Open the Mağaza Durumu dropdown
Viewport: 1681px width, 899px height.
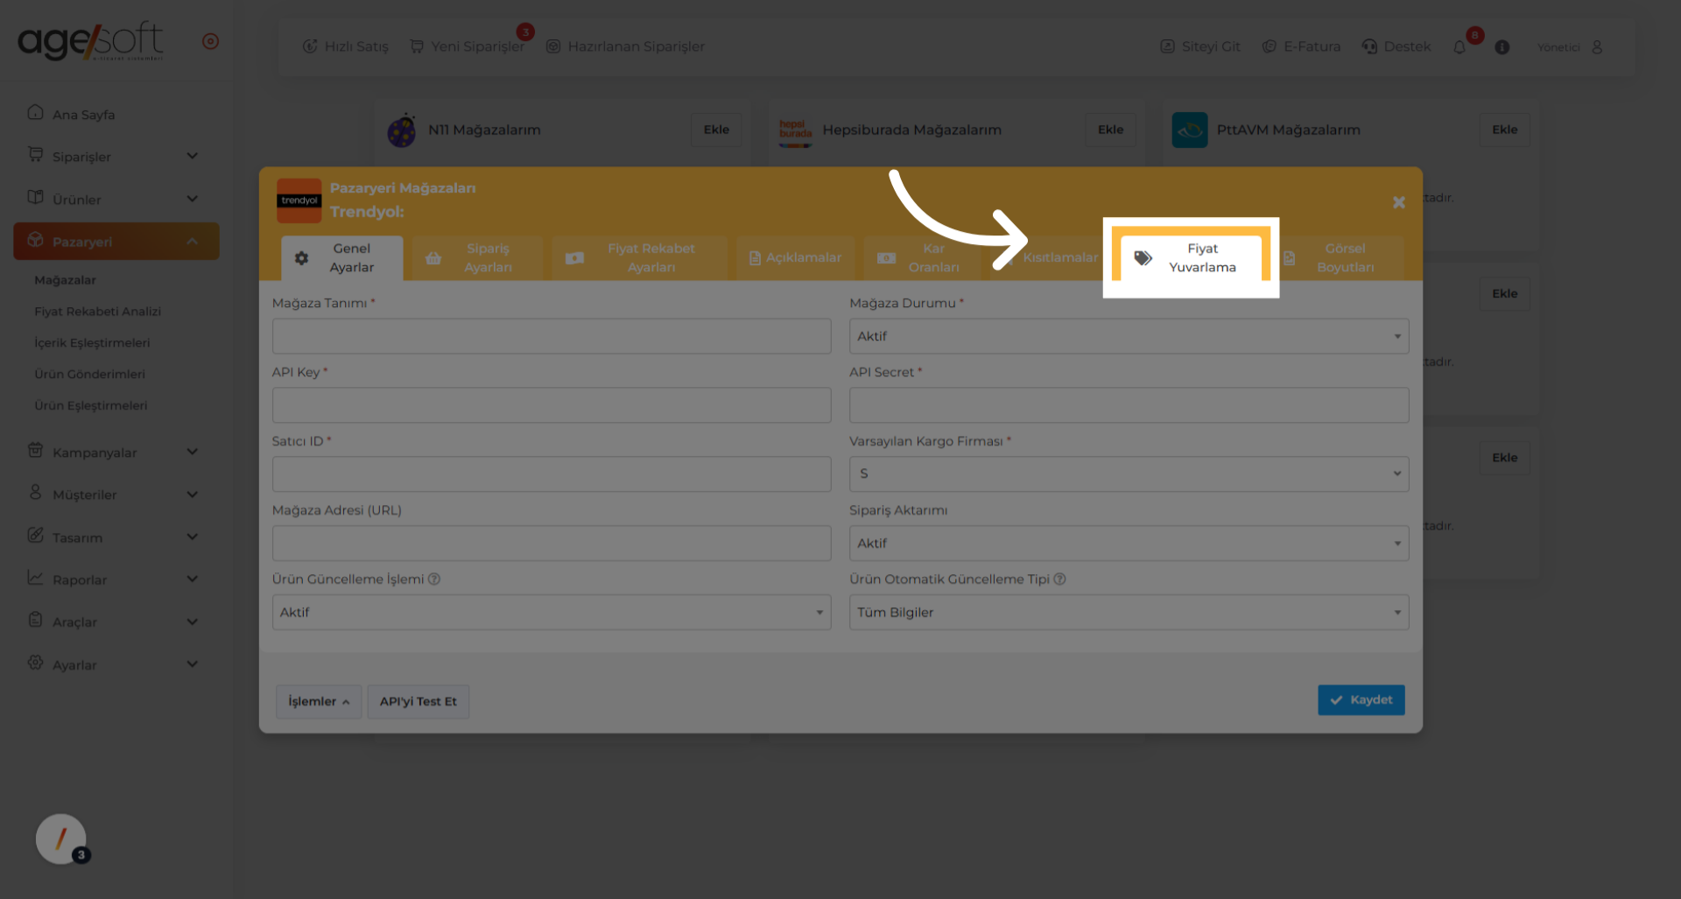tap(1129, 336)
